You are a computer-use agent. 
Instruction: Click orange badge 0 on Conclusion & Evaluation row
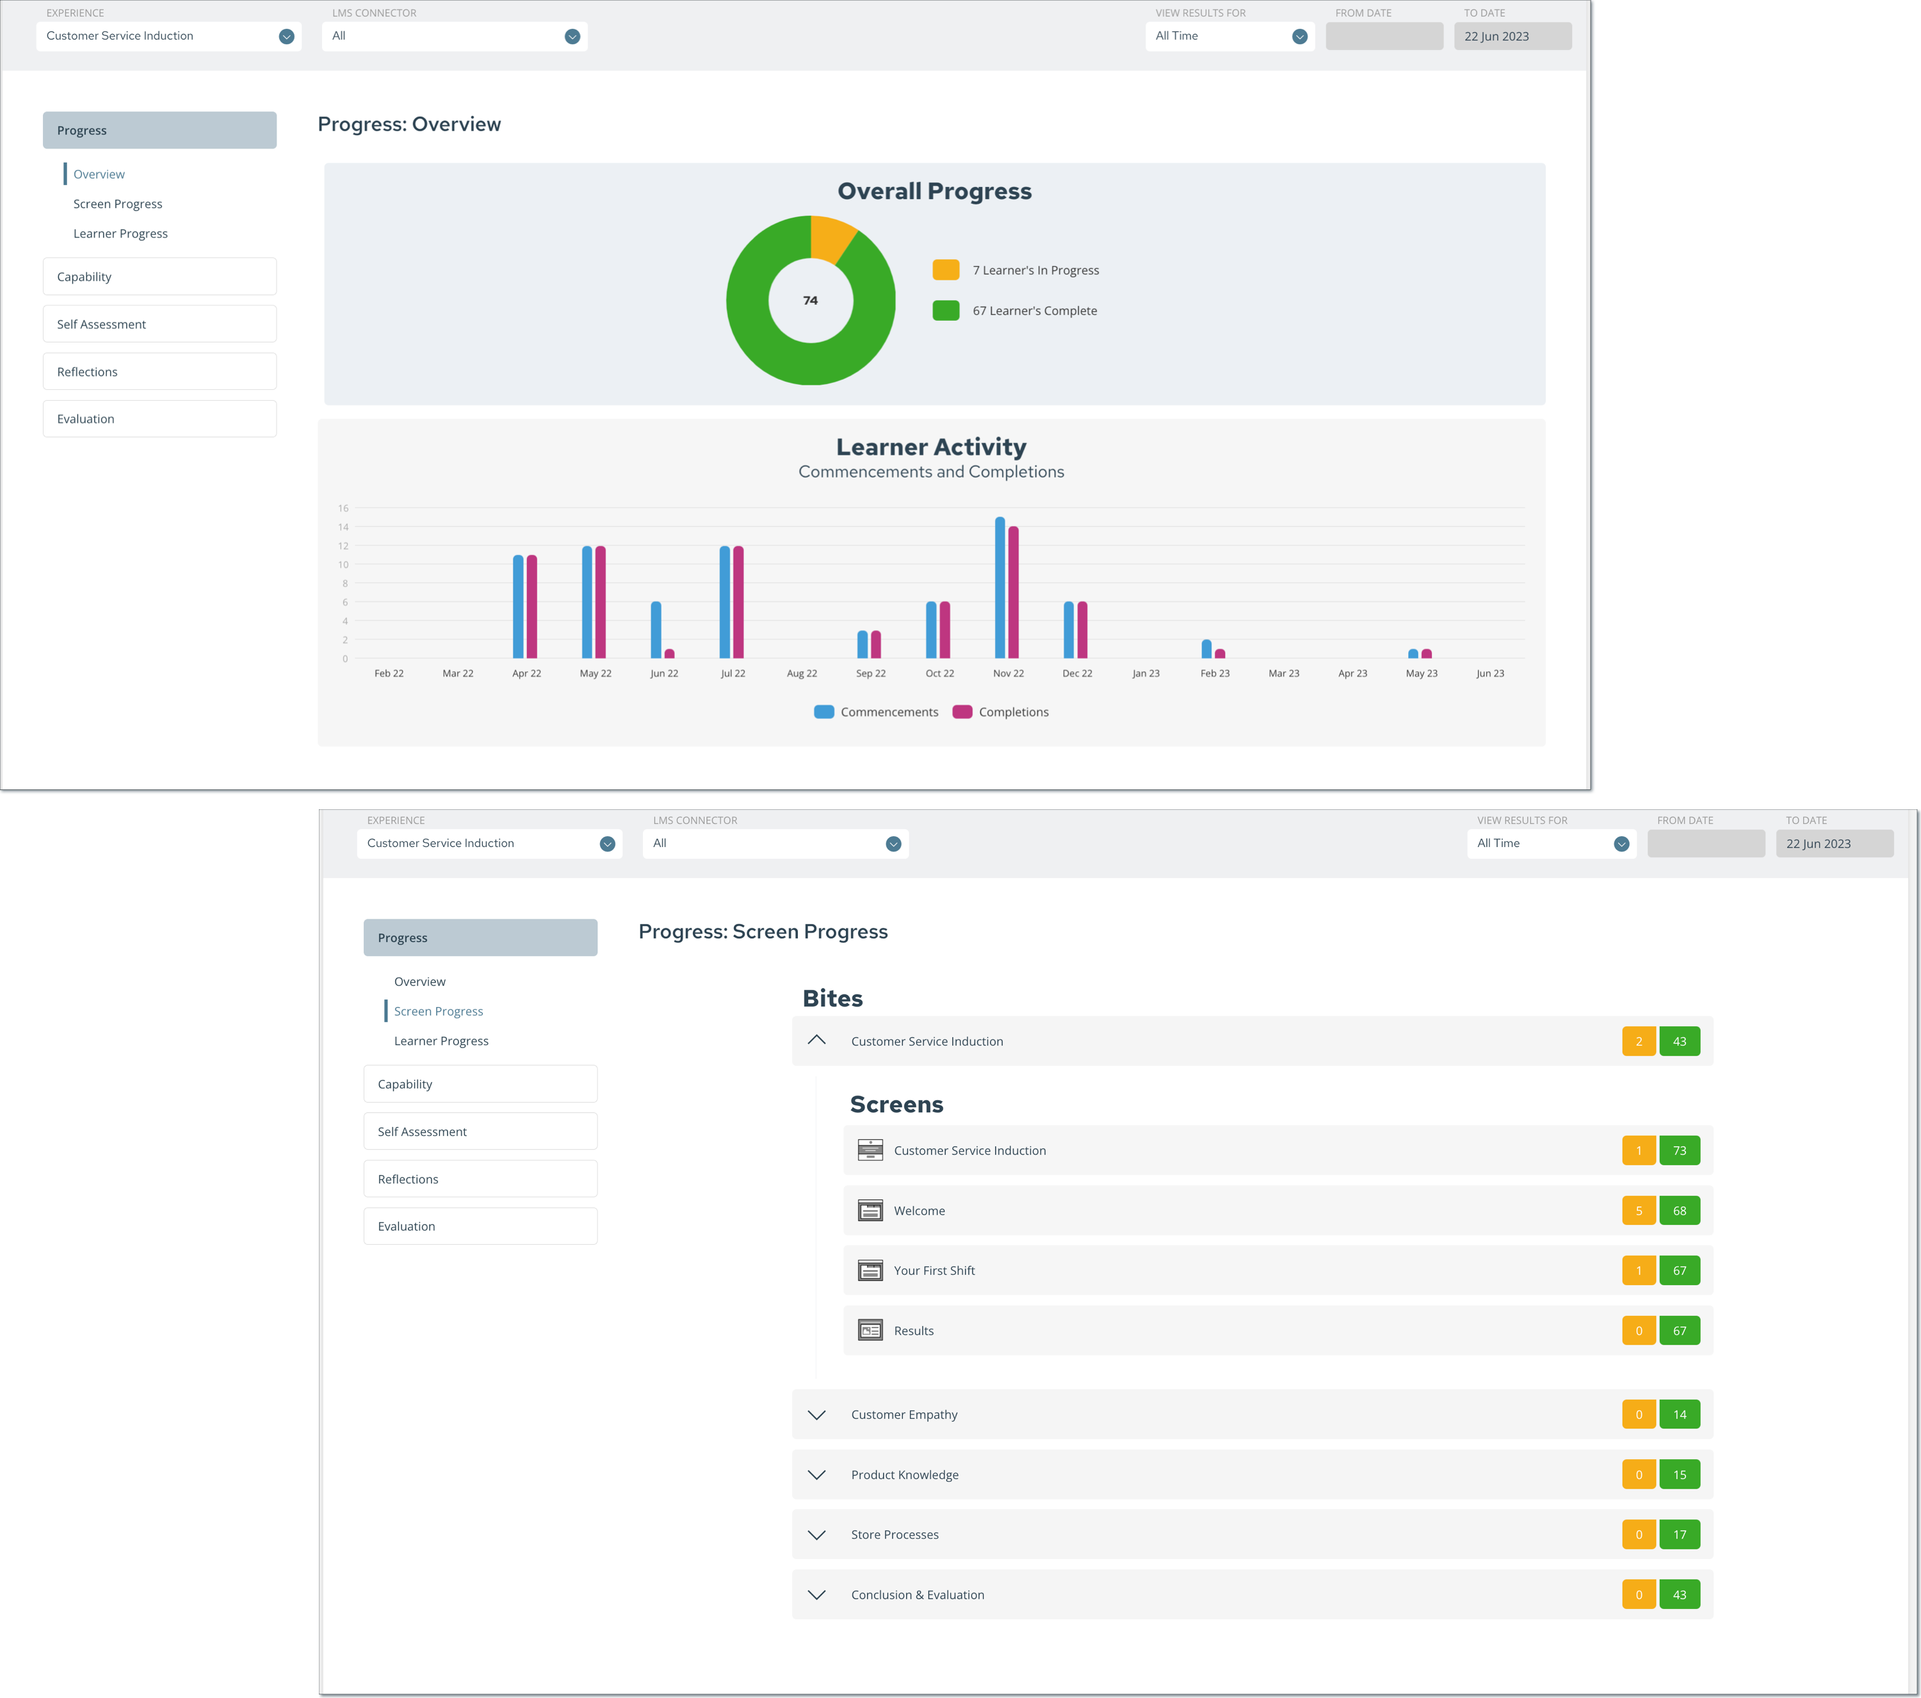tap(1639, 1595)
